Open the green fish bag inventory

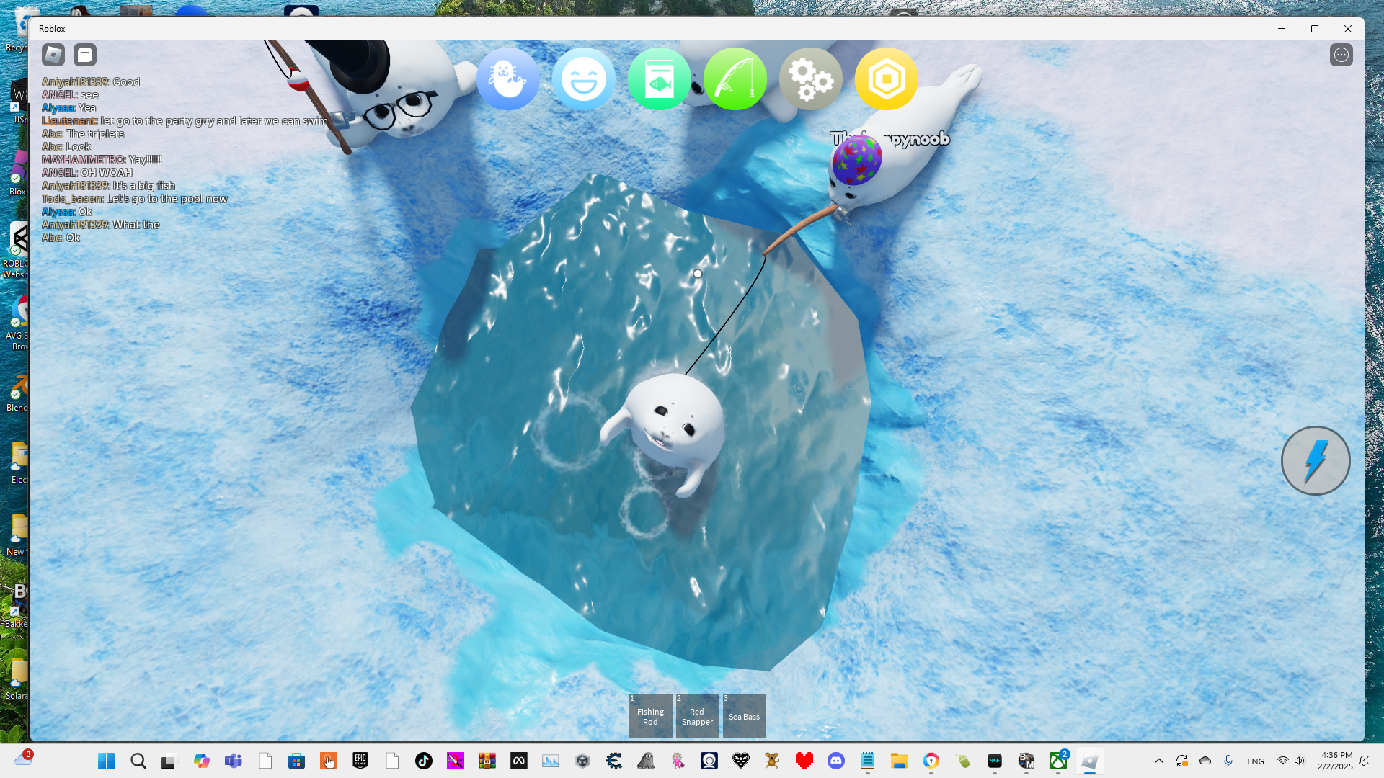click(659, 79)
